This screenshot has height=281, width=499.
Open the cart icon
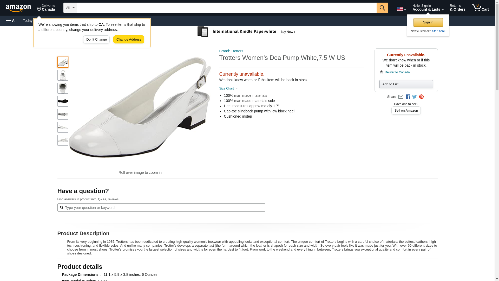pyautogui.click(x=480, y=8)
